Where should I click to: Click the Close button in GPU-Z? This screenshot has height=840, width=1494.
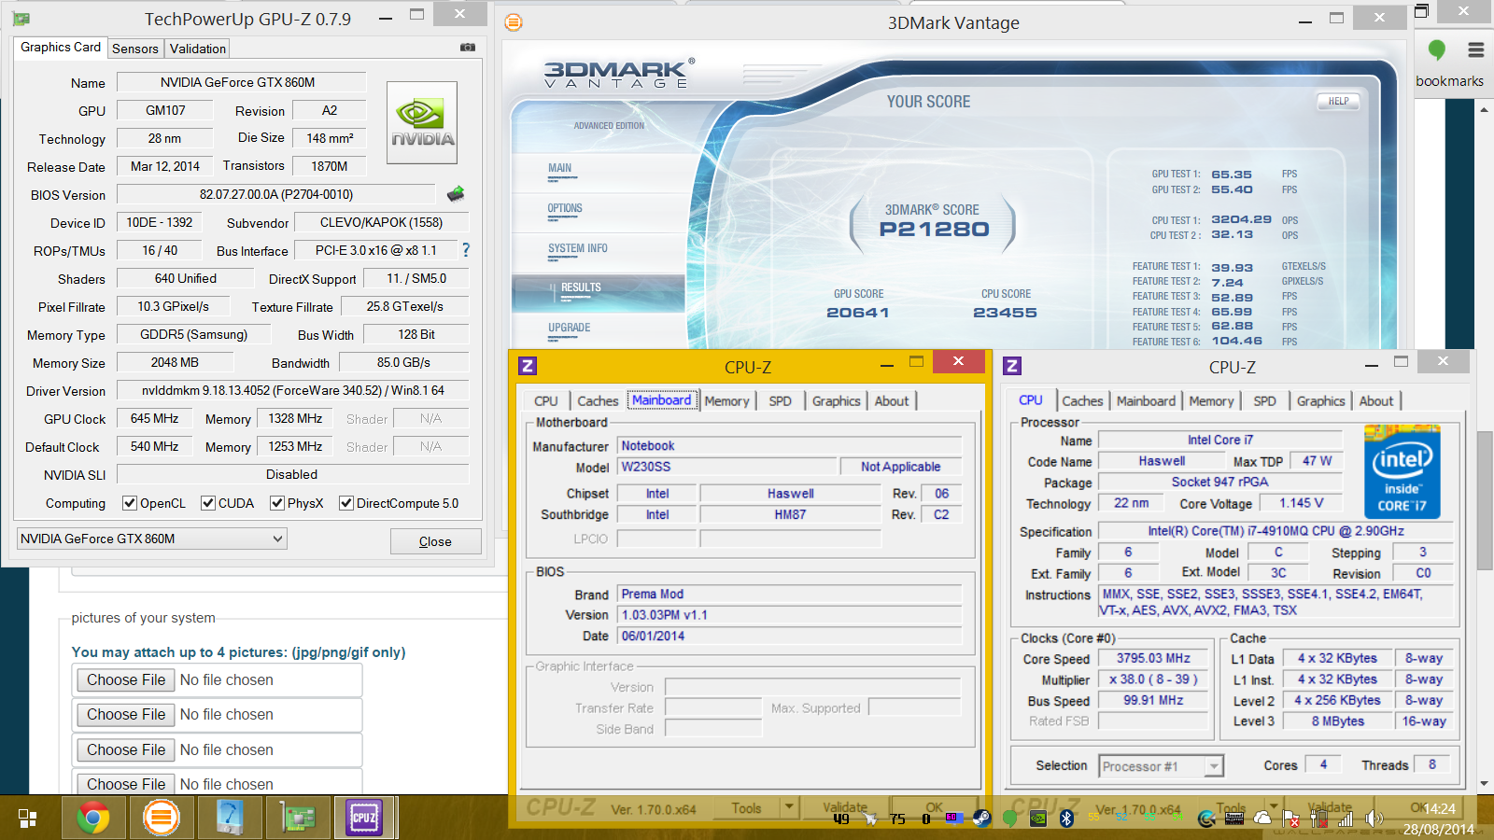click(435, 541)
